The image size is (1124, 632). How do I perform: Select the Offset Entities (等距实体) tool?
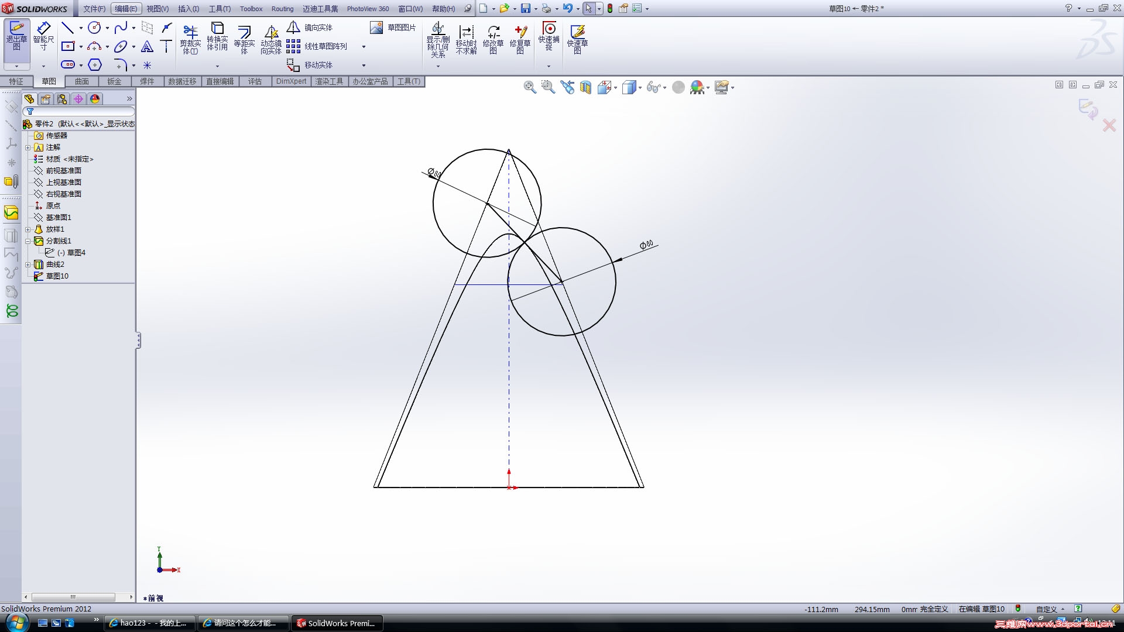click(x=244, y=38)
